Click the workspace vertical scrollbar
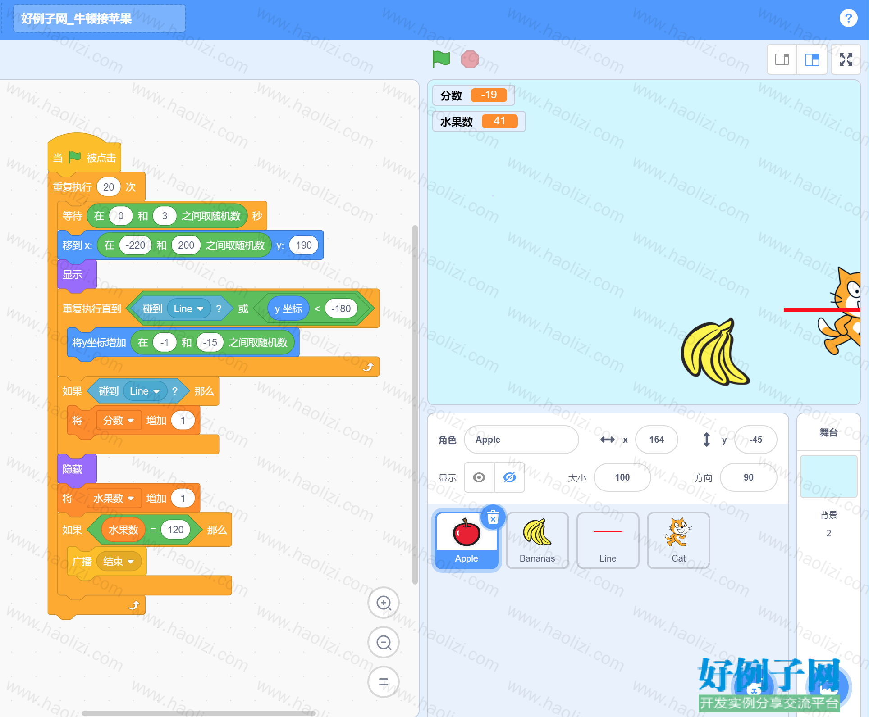This screenshot has height=717, width=869. coord(415,404)
